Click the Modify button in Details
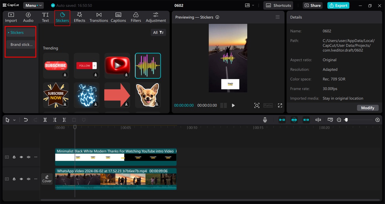Viewport: 385px width, 204px height. coord(368,108)
